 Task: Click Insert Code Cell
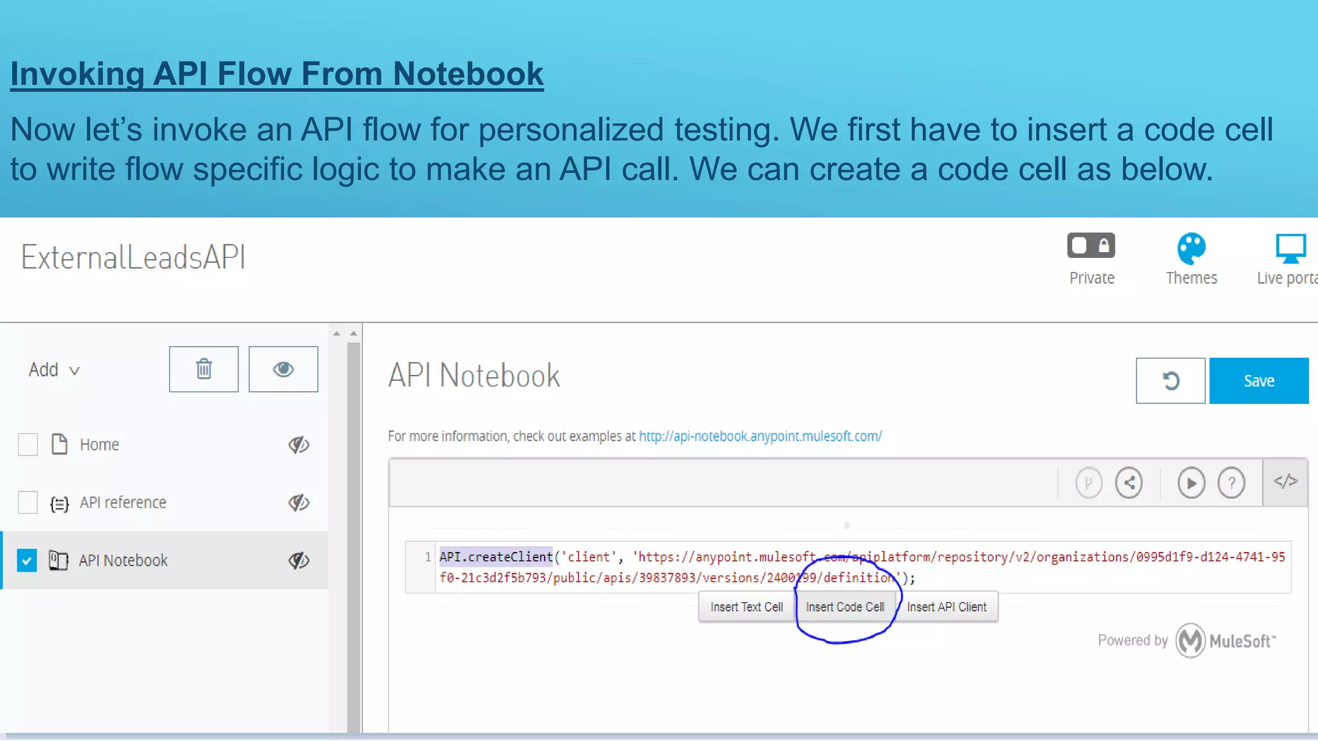click(845, 607)
